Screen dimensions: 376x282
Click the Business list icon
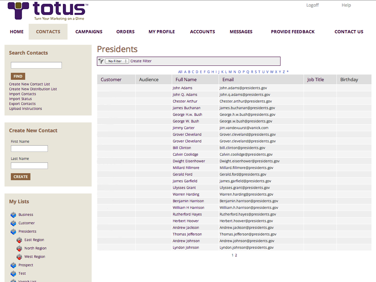click(x=14, y=215)
